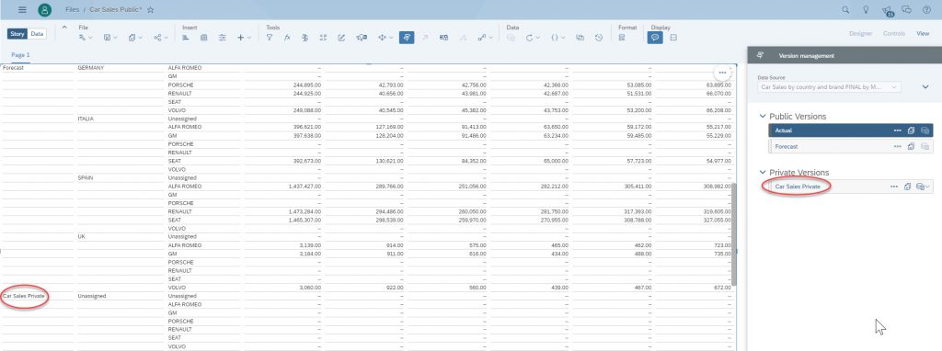Insert a table from Insert section
This screenshot has height=351, width=942.
point(203,37)
